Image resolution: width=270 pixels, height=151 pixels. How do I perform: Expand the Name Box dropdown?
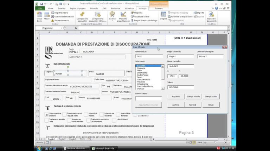[x=62, y=28]
